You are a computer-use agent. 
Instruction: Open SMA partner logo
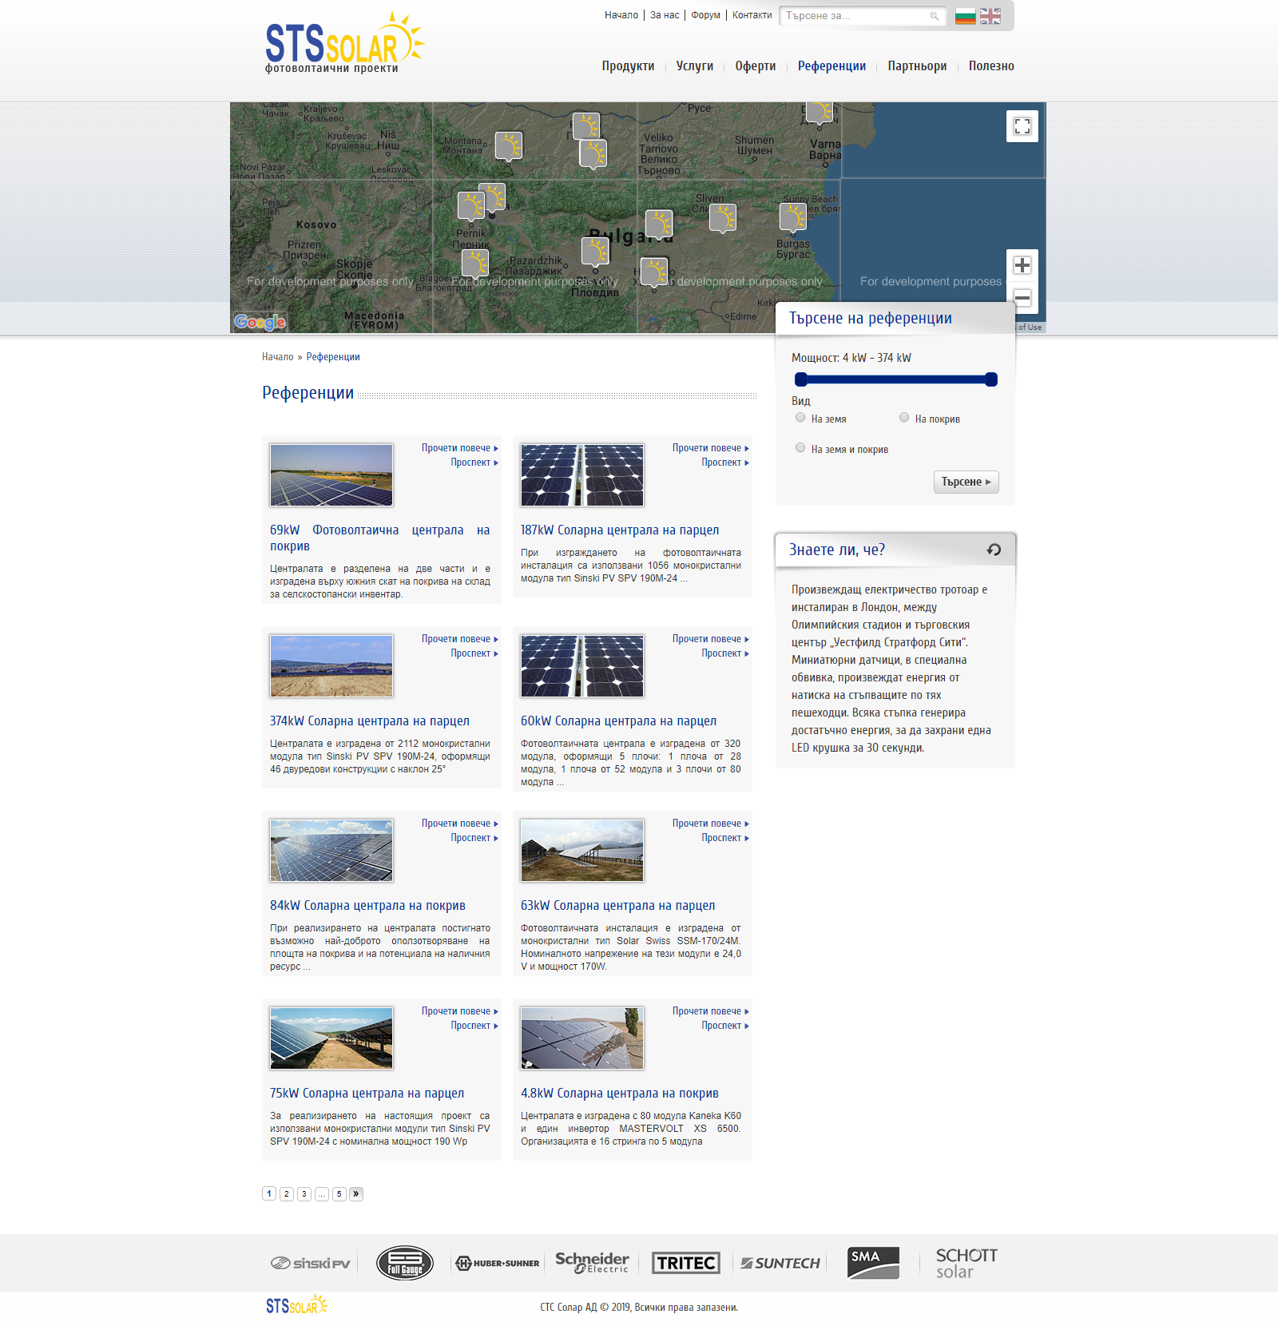pyautogui.click(x=873, y=1263)
